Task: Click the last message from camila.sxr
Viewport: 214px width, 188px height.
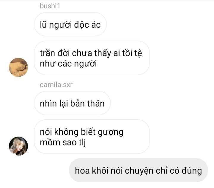Action: tap(92, 137)
